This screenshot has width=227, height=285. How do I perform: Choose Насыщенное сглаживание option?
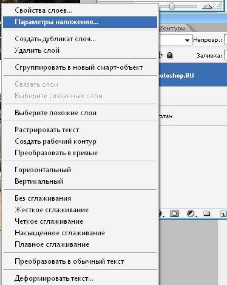click(x=80, y=233)
